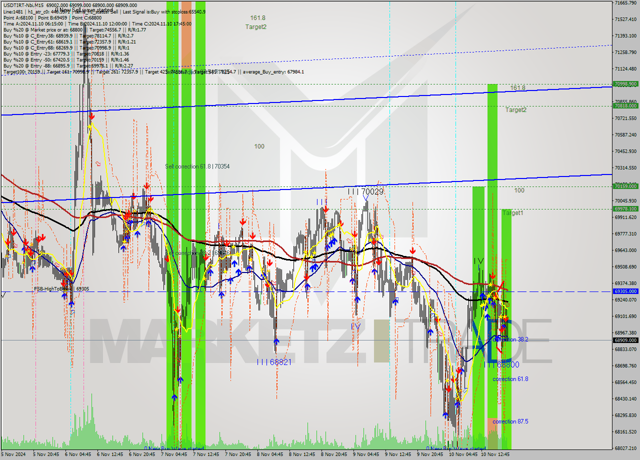Click the green 69978.100 price tag
Image resolution: width=640 pixels, height=460 pixels.
pos(625,208)
